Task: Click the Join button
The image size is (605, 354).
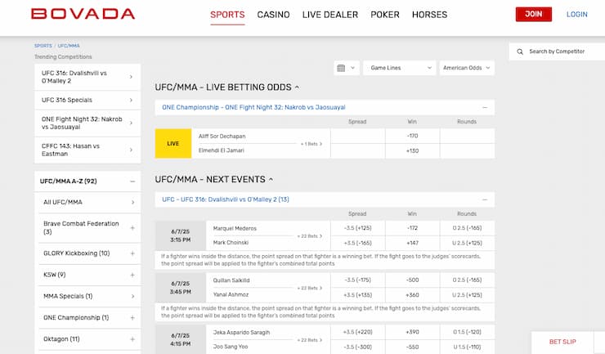Action: click(x=534, y=14)
